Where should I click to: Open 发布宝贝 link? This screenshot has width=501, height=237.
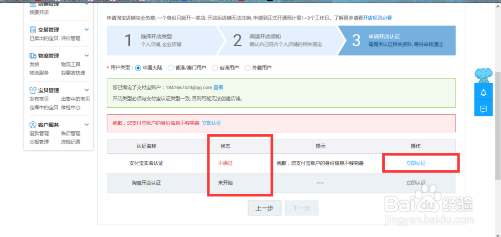pos(39,99)
